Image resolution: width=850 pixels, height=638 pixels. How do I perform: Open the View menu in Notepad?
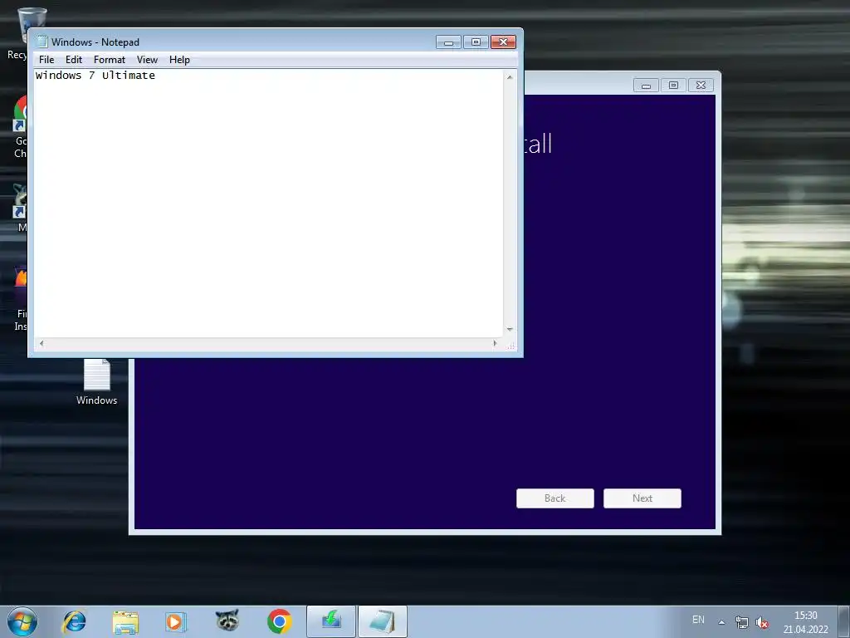pyautogui.click(x=147, y=60)
